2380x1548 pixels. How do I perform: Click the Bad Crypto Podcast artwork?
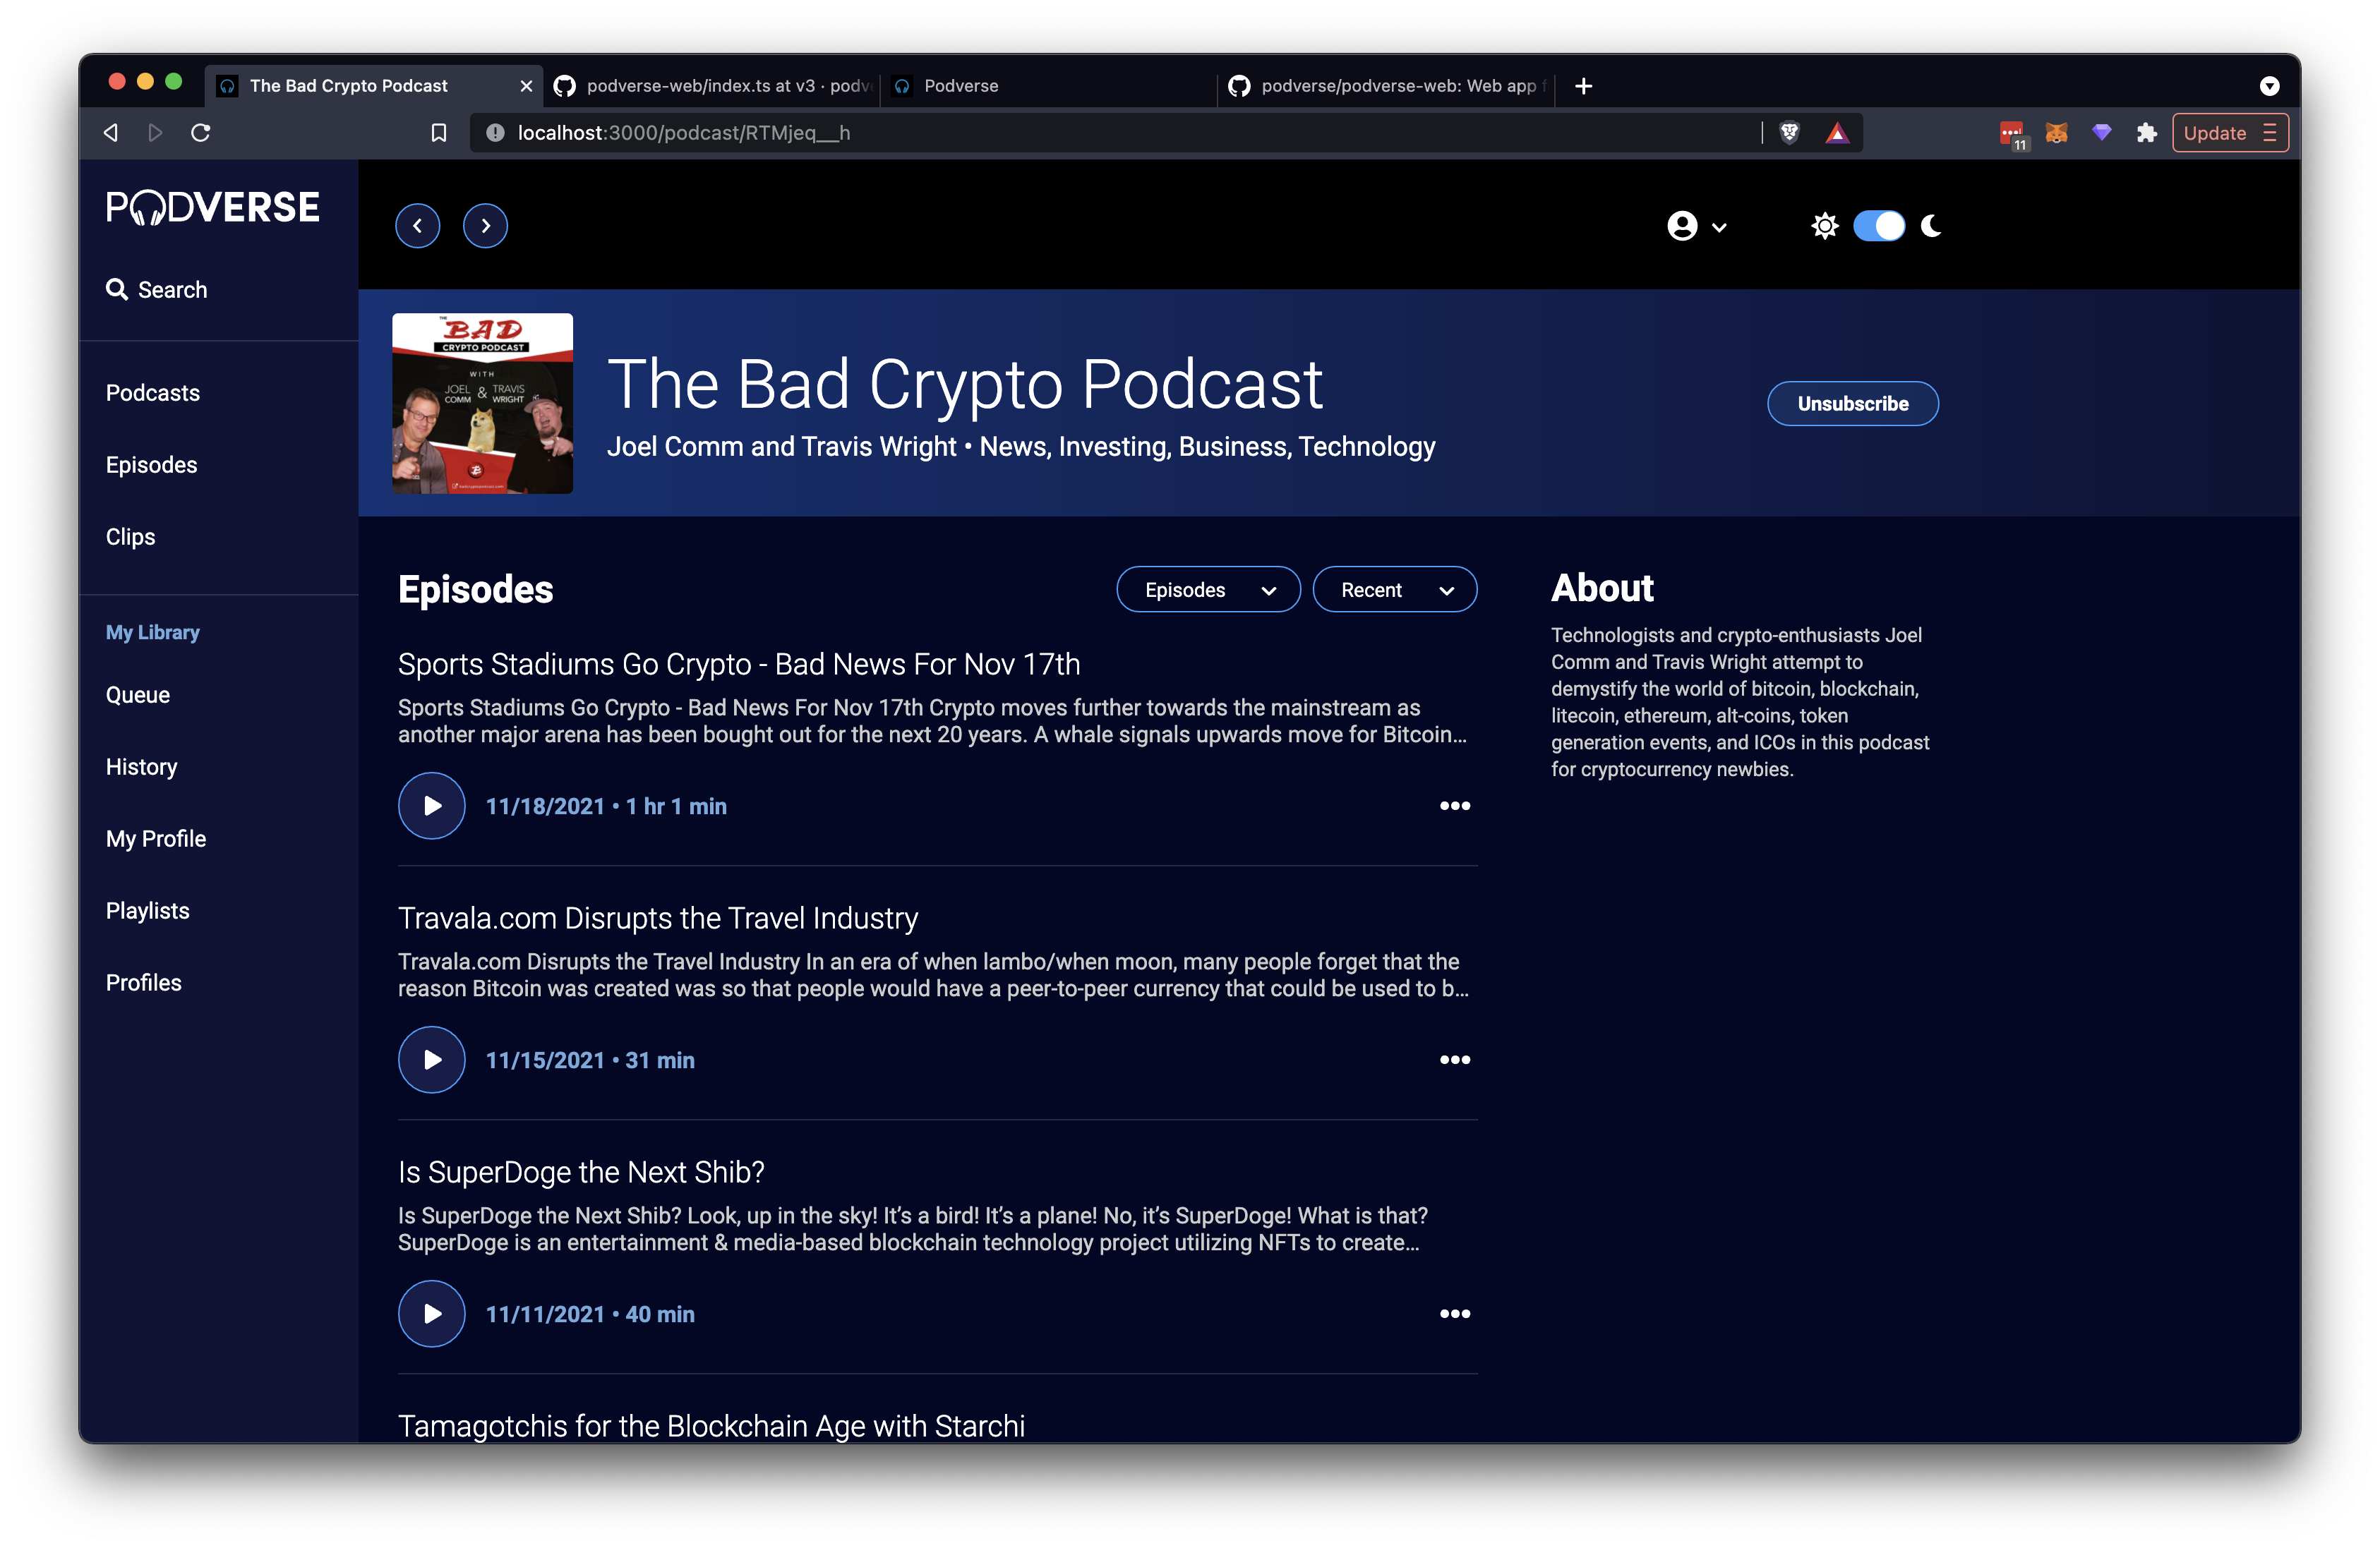[x=482, y=403]
